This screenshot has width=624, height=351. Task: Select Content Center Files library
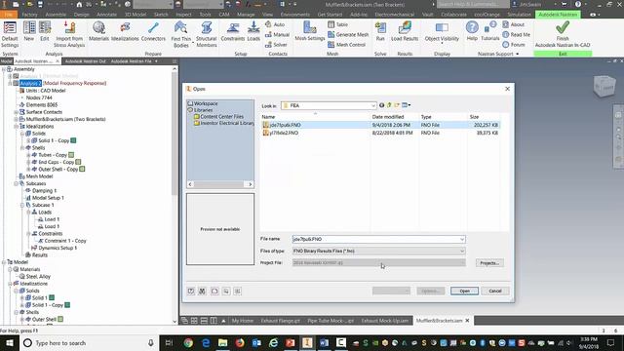point(222,117)
